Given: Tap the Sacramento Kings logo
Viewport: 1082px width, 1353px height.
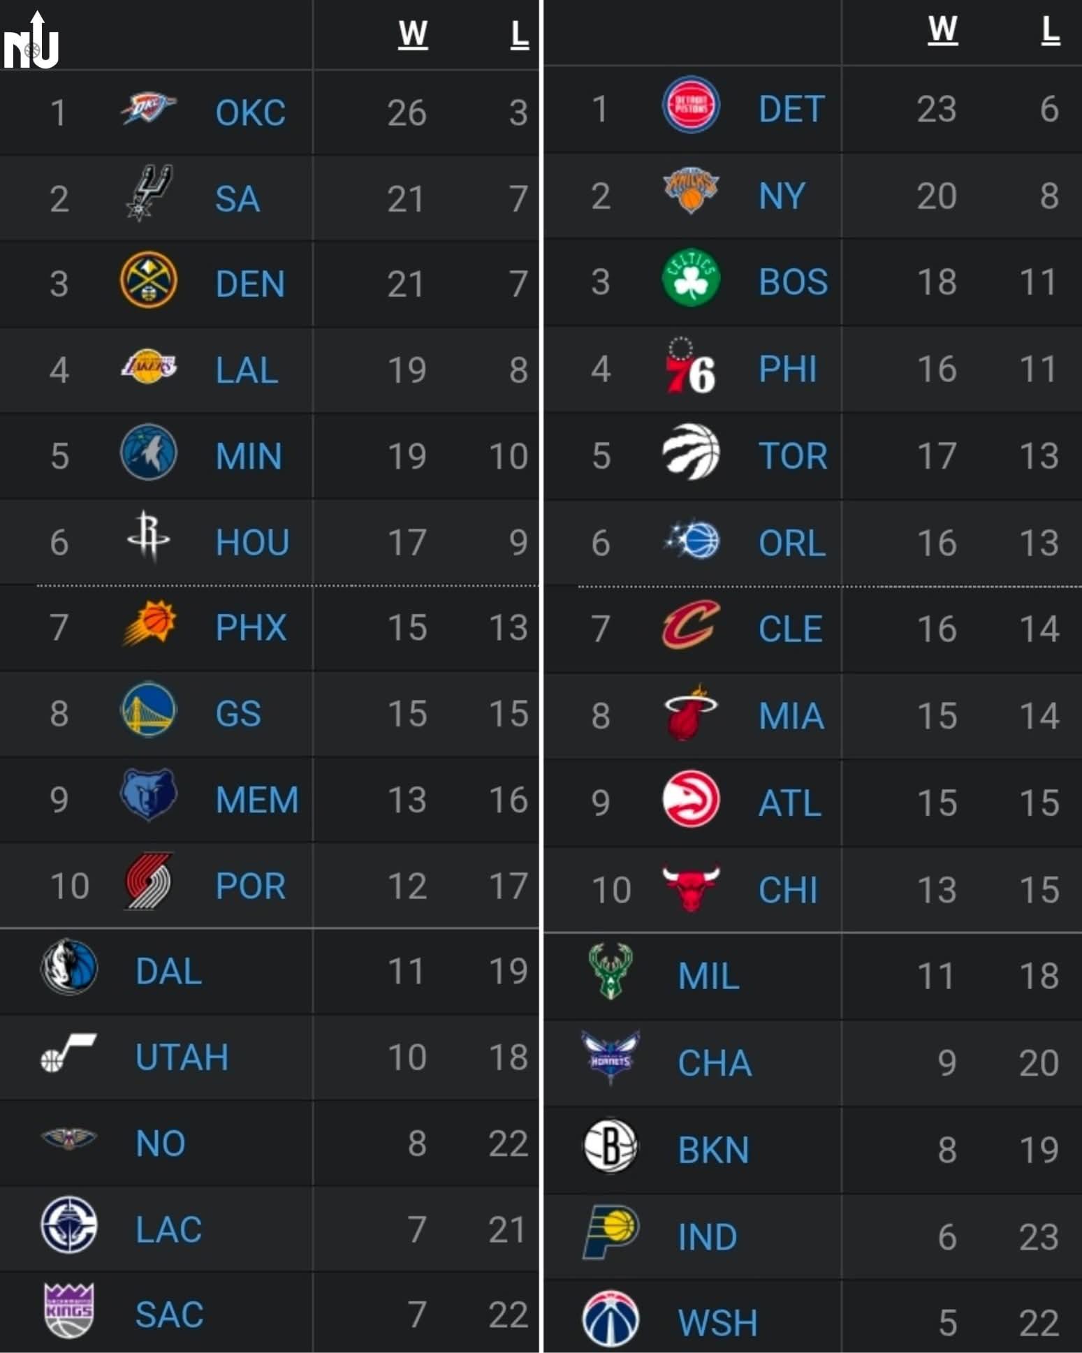Looking at the screenshot, I should coord(68,1311).
